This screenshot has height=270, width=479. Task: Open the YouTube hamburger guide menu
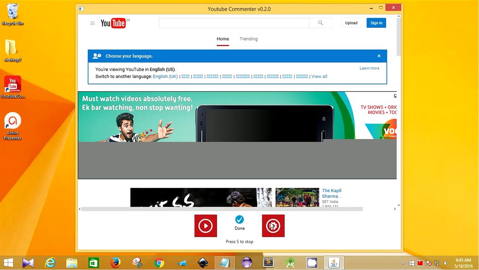[x=92, y=23]
